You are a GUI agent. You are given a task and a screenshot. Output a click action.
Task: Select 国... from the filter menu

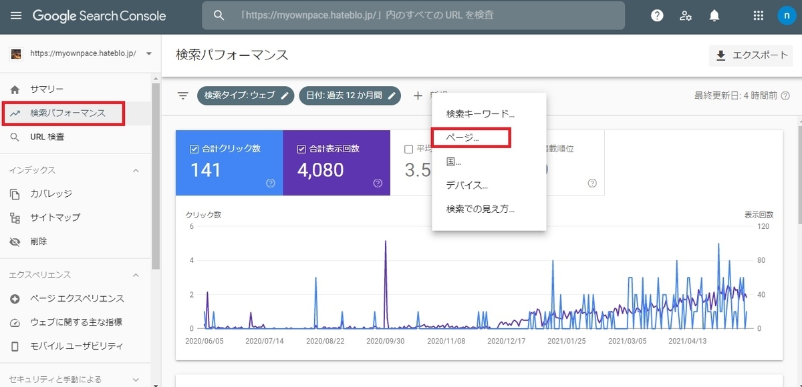click(489, 161)
